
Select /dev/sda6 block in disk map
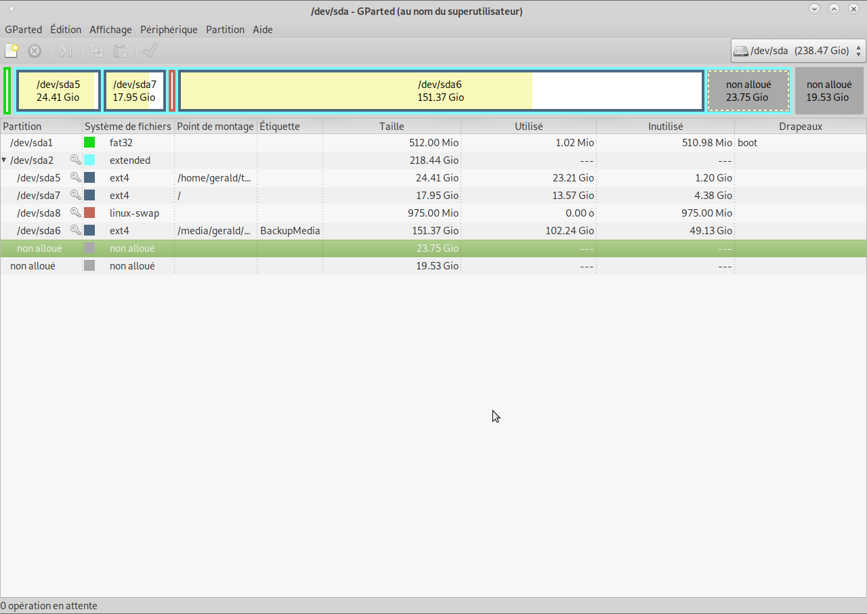point(441,91)
